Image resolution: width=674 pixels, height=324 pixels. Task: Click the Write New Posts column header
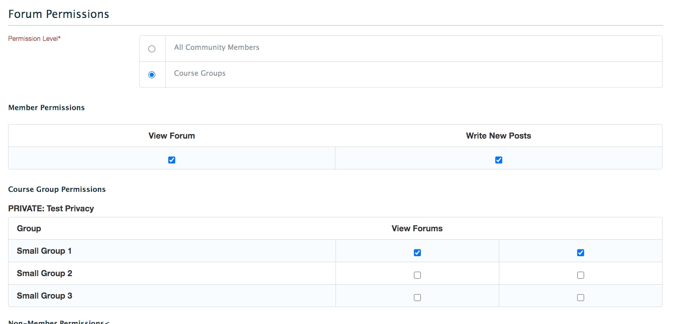[498, 136]
